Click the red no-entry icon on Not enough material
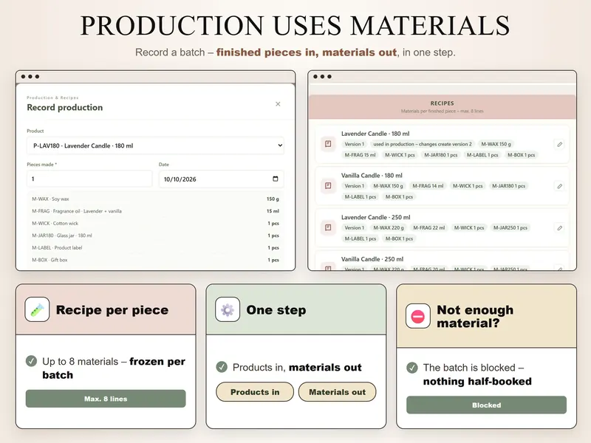591x443 pixels. coord(418,316)
